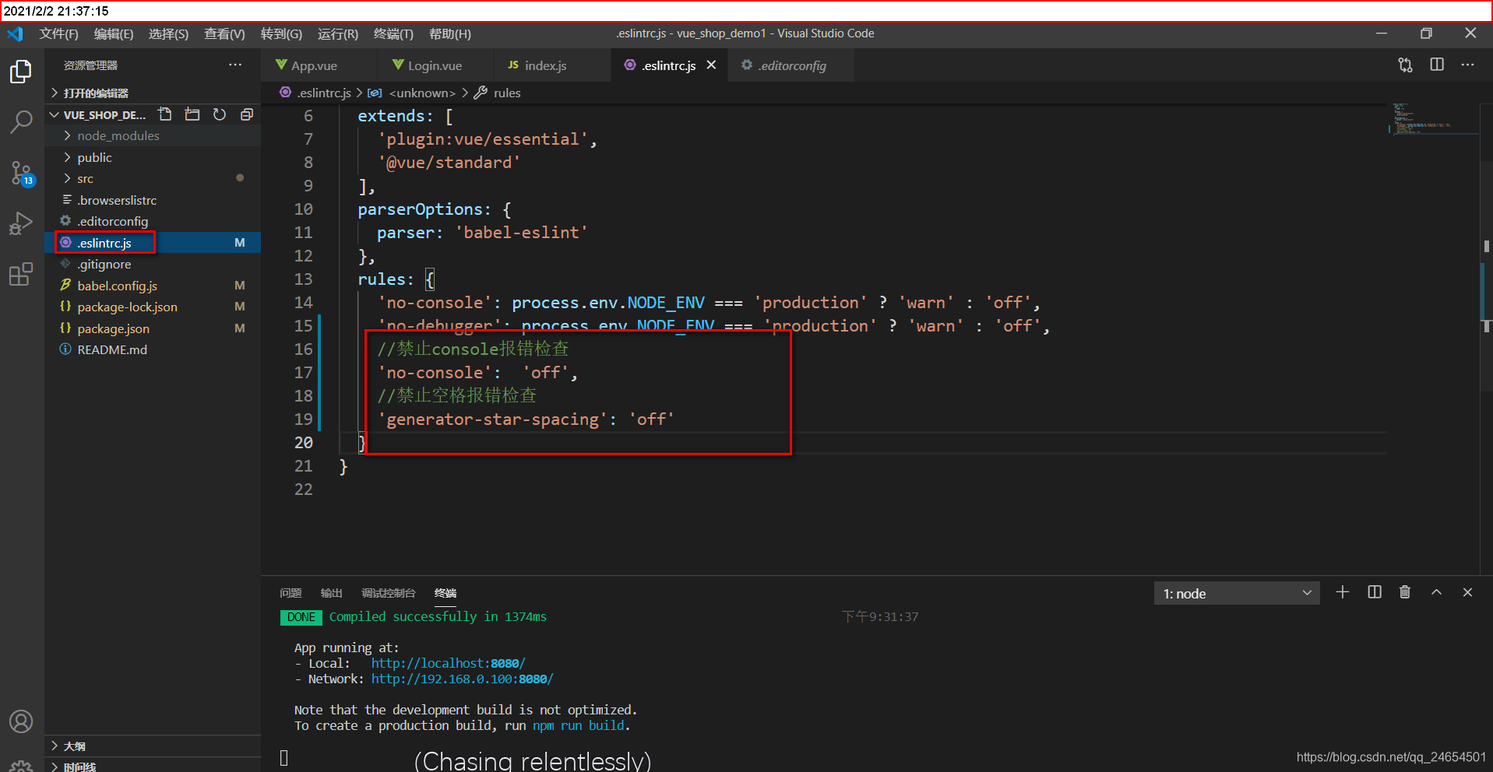Viewport: 1493px width, 772px height.
Task: Open changes compare icon in editor toolbar
Action: (x=1405, y=65)
